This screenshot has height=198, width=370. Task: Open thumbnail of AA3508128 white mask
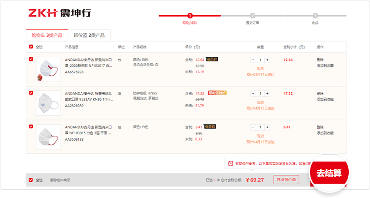pyautogui.click(x=48, y=137)
